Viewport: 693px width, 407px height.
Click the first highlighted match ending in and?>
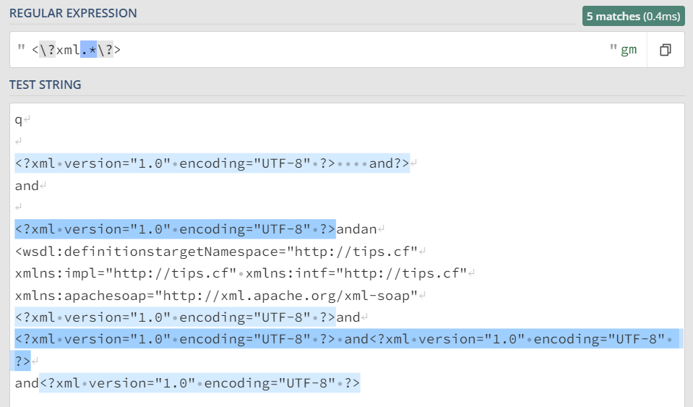(x=212, y=163)
